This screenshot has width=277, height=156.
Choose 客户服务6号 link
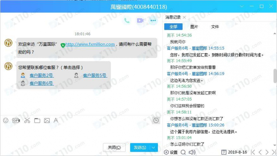pos(42,83)
